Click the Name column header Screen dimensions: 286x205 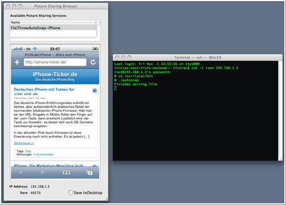[53, 22]
